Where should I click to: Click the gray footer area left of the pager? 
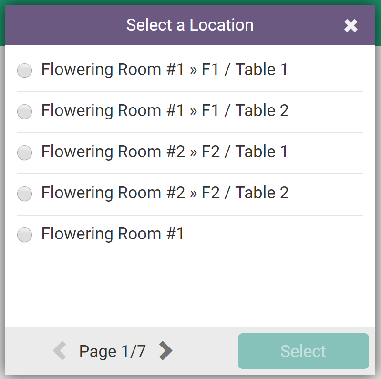(26, 351)
